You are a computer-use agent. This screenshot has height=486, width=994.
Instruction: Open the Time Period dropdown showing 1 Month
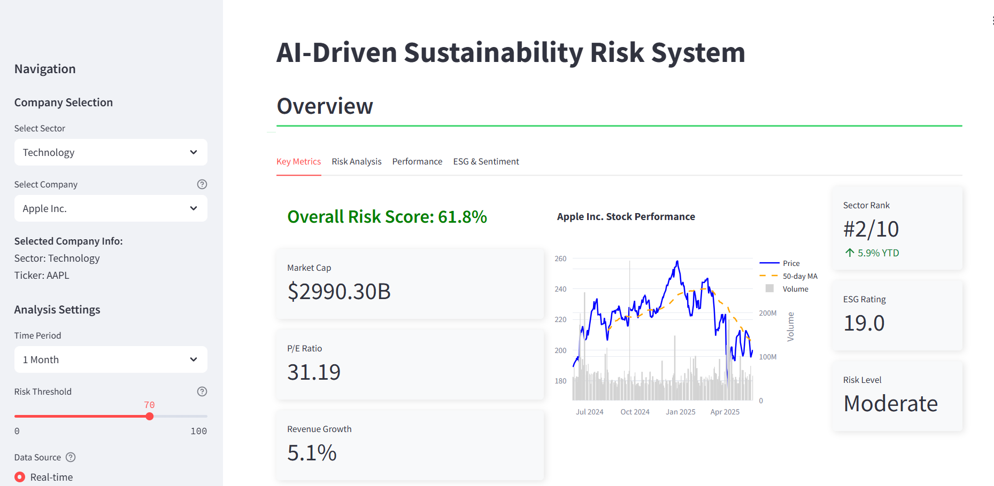pos(111,359)
